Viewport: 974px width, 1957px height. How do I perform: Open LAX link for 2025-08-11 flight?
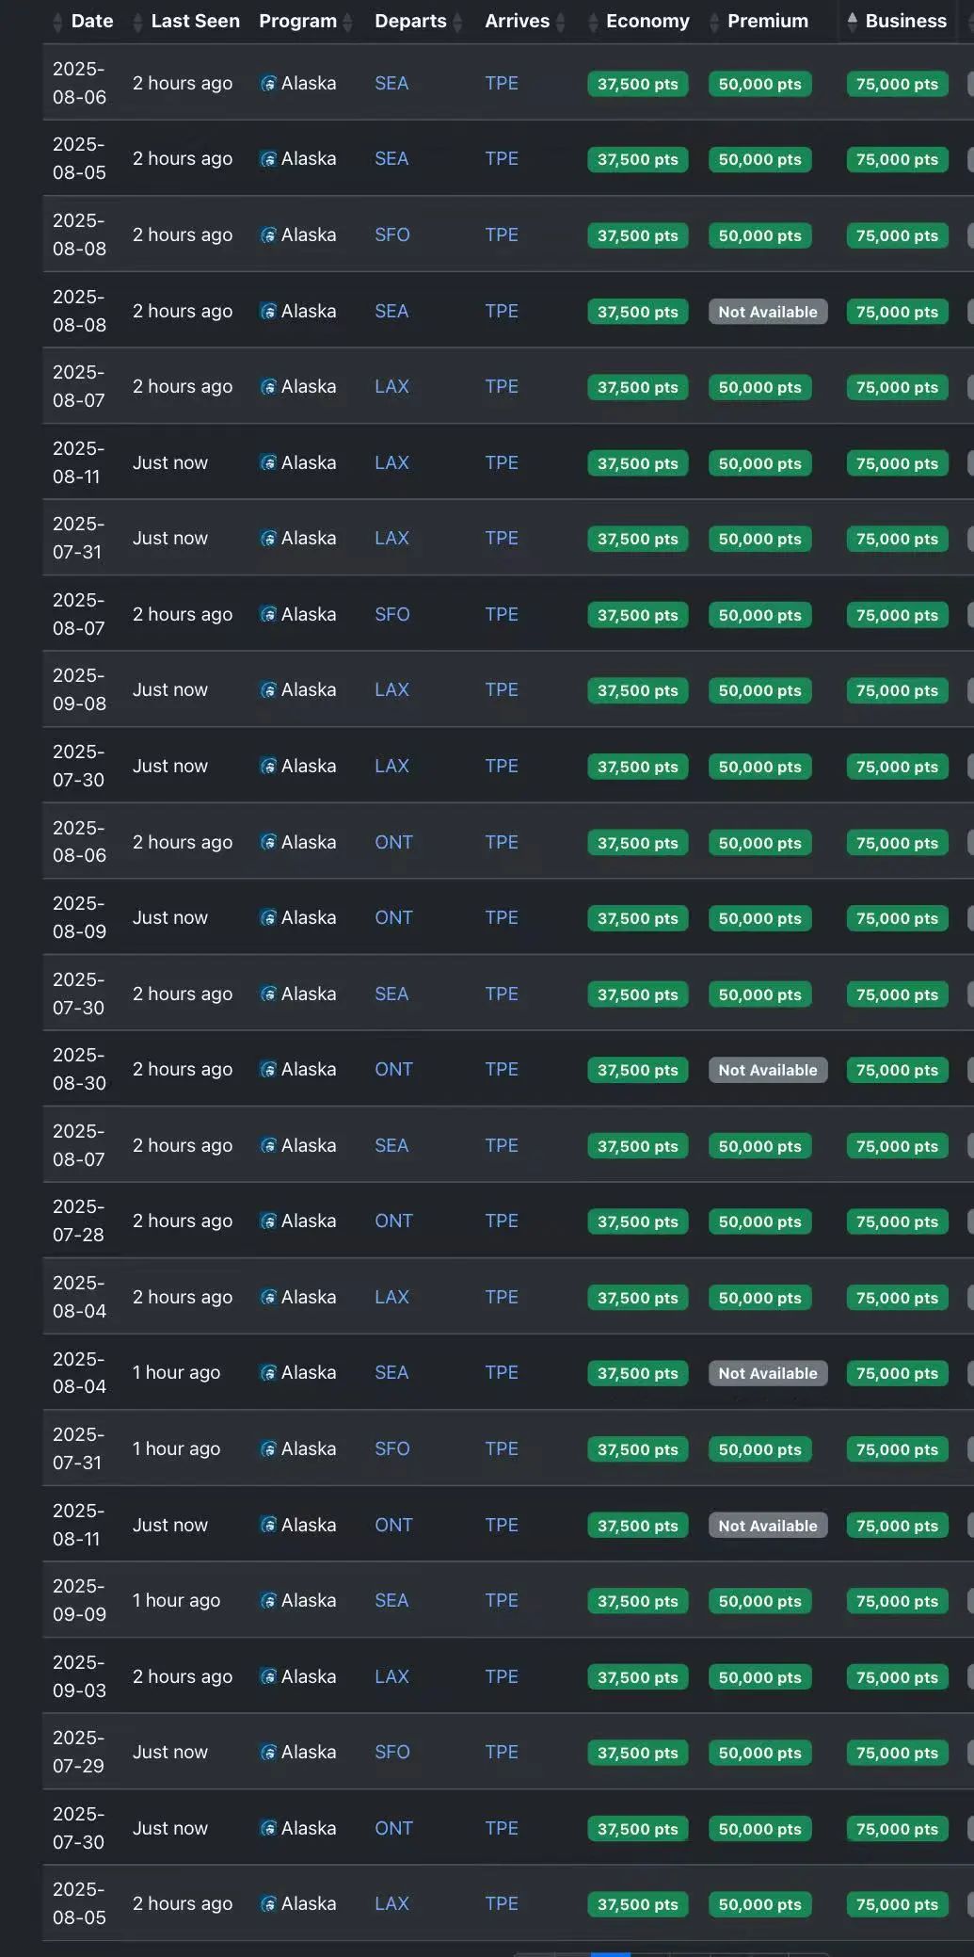click(391, 462)
